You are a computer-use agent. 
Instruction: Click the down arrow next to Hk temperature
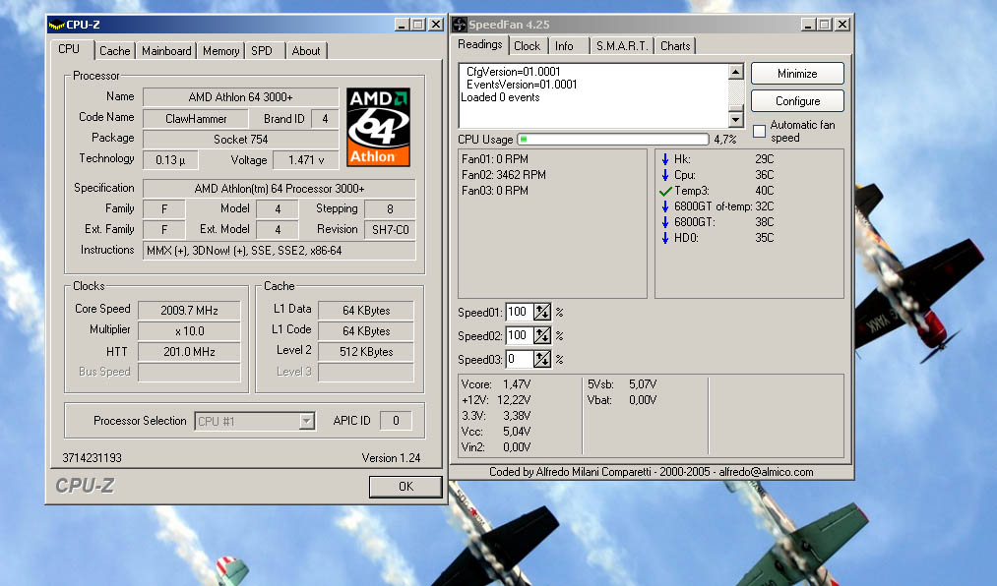(x=665, y=159)
